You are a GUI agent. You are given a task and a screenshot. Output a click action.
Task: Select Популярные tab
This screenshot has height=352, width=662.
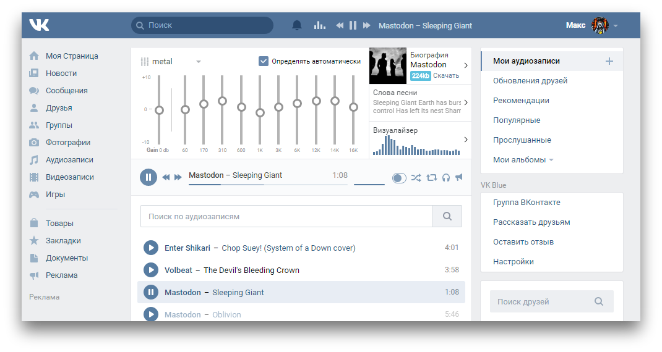(x=517, y=120)
